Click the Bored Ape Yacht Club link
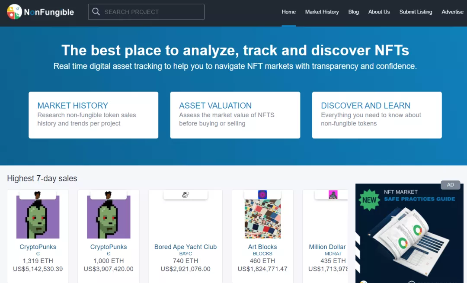The width and height of the screenshot is (467, 283). click(x=186, y=247)
